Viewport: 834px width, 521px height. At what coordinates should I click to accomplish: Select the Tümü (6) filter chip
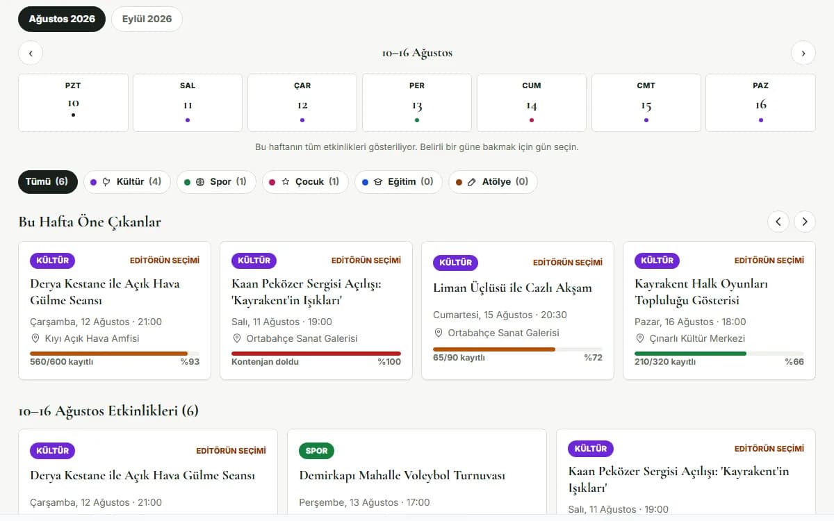[x=47, y=182]
